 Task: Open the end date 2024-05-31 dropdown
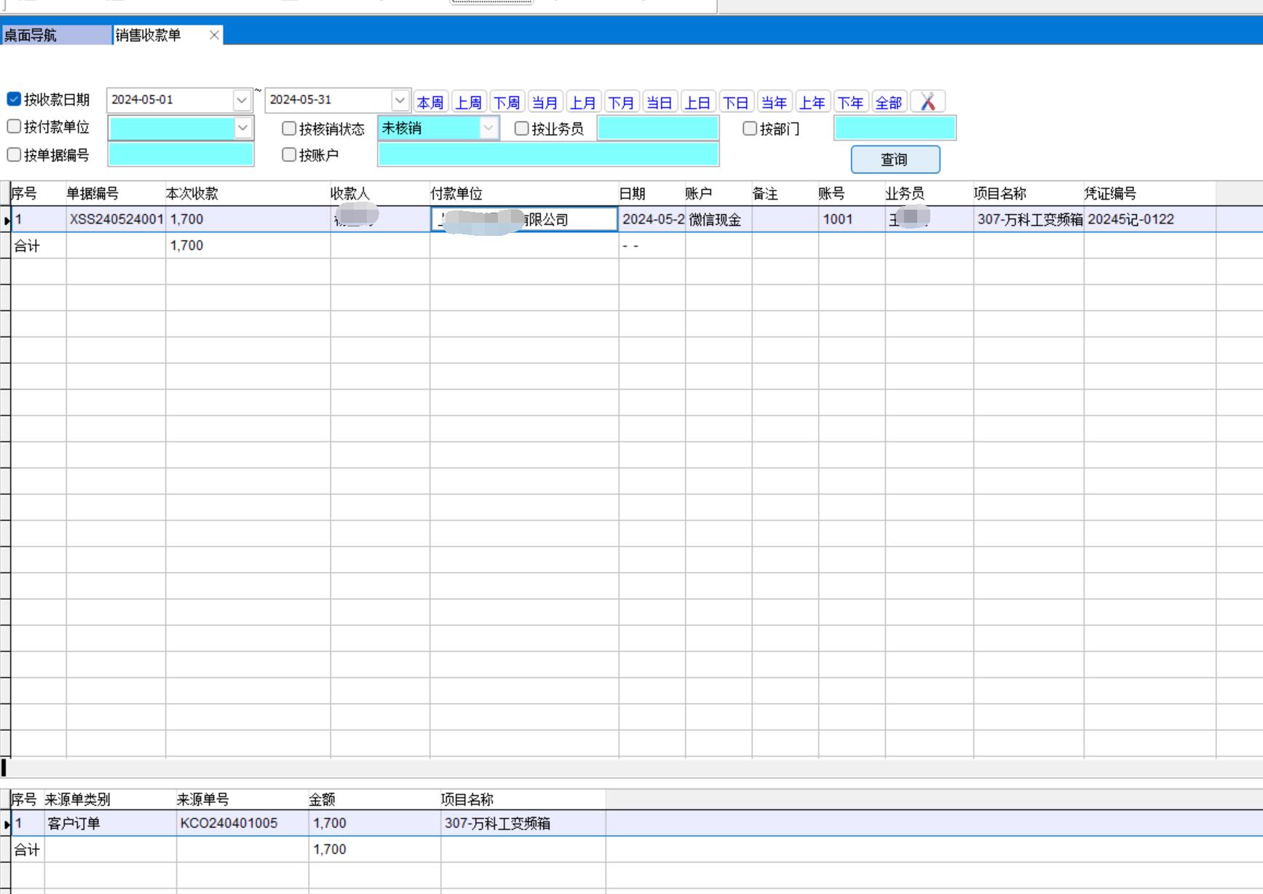coord(400,100)
